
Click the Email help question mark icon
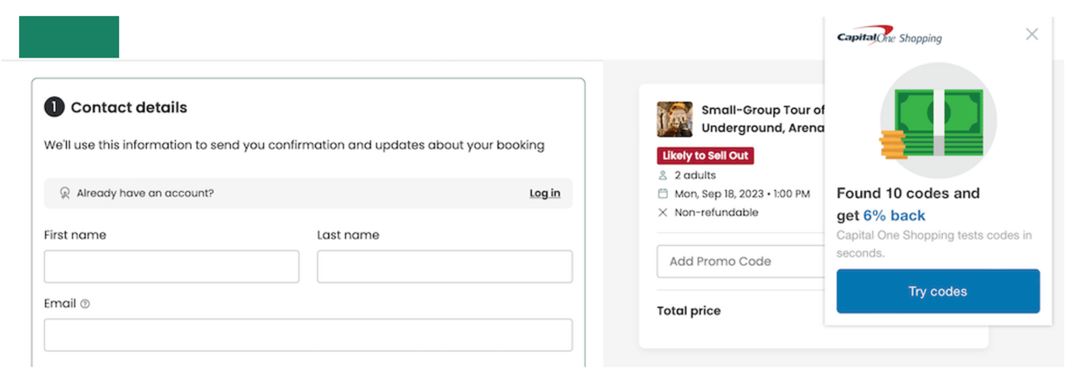[x=85, y=304]
